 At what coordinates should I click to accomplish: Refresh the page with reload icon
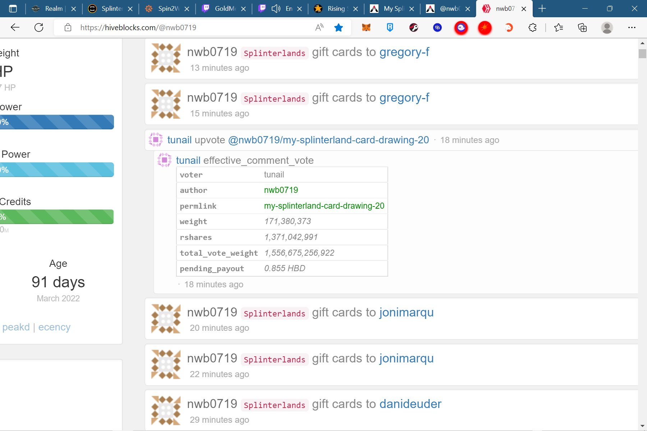click(x=39, y=28)
